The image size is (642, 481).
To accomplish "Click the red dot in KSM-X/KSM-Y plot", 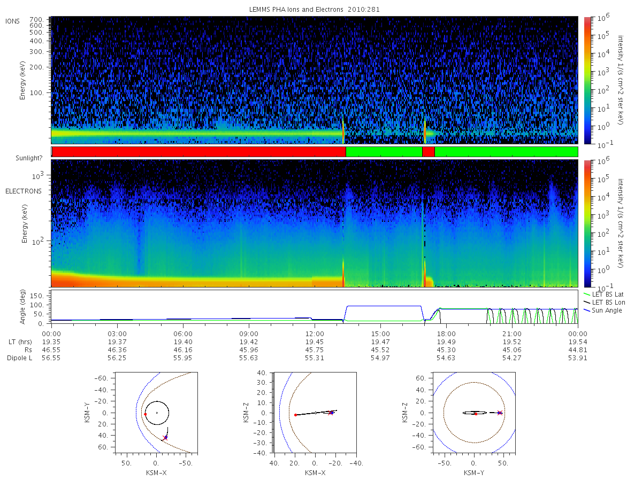I will pyautogui.click(x=145, y=414).
